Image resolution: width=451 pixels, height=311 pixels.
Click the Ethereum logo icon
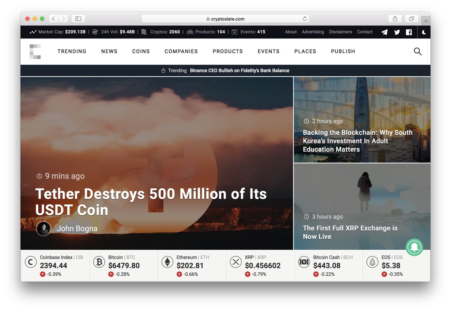coord(168,262)
